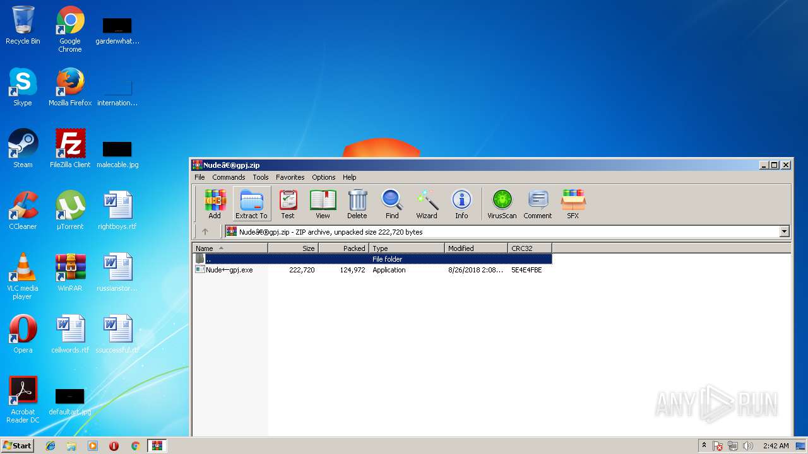The width and height of the screenshot is (808, 454).
Task: Expand the archive path dropdown
Action: click(x=784, y=231)
